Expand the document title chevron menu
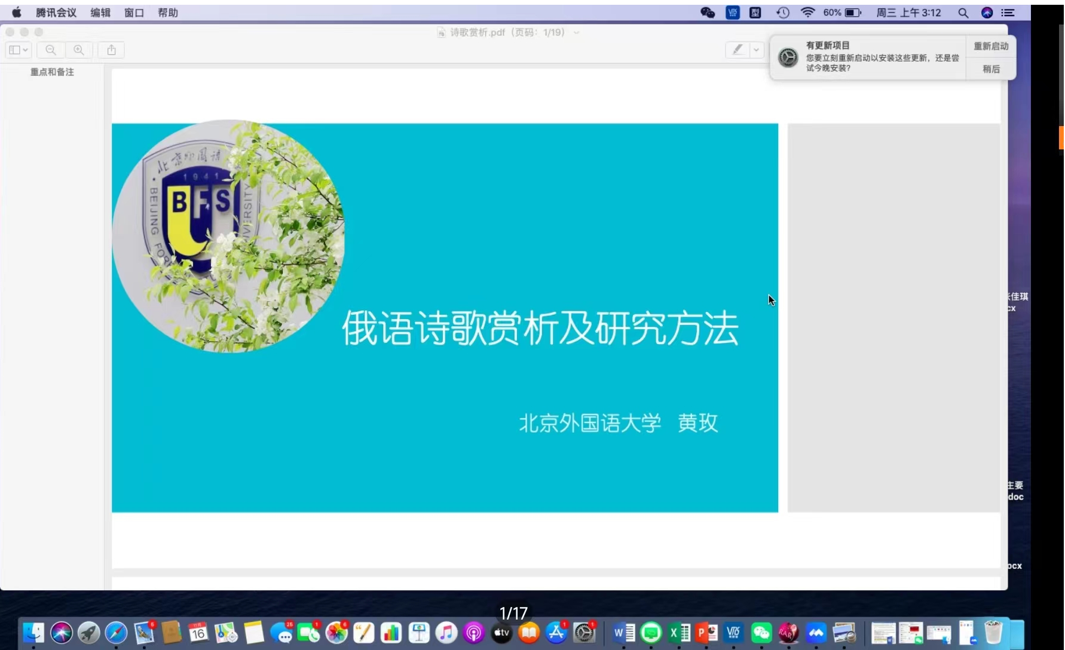Screen dimensions: 1065x650 576,33
